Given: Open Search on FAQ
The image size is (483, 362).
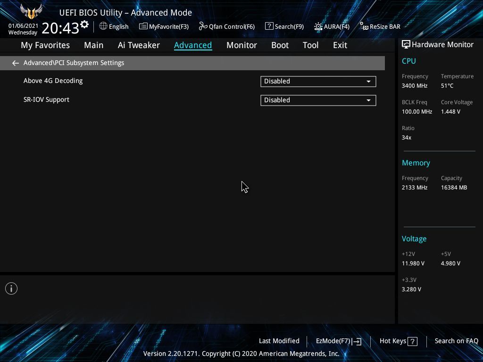Looking at the screenshot, I should point(456,341).
